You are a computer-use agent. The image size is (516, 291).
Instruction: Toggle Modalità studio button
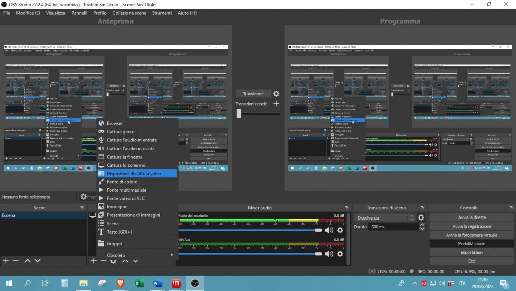click(x=472, y=244)
